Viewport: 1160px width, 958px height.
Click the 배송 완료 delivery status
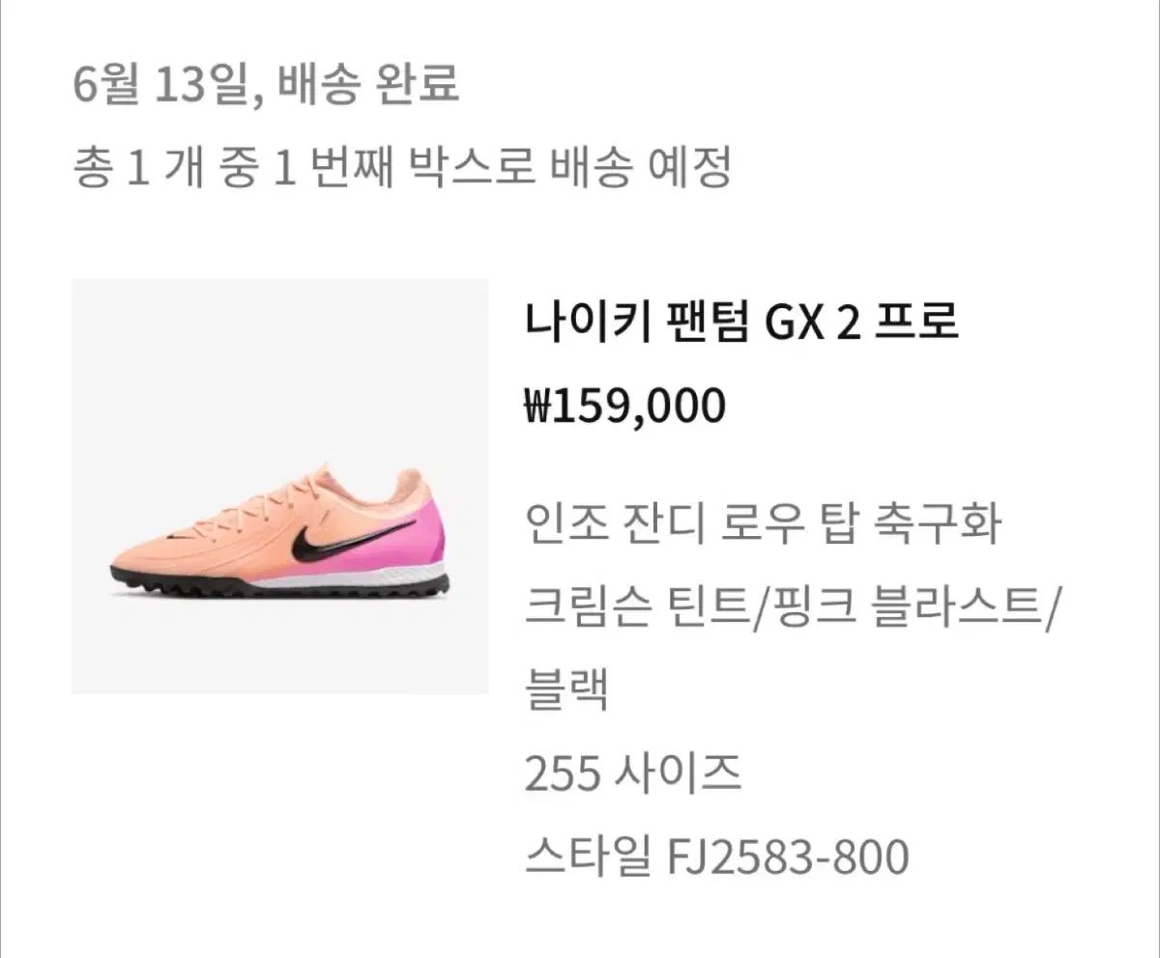point(368,85)
